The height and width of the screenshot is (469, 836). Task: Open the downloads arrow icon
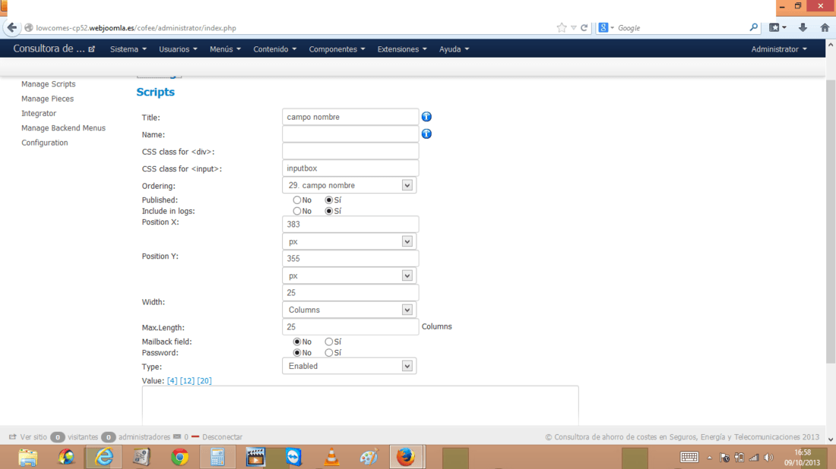point(803,27)
